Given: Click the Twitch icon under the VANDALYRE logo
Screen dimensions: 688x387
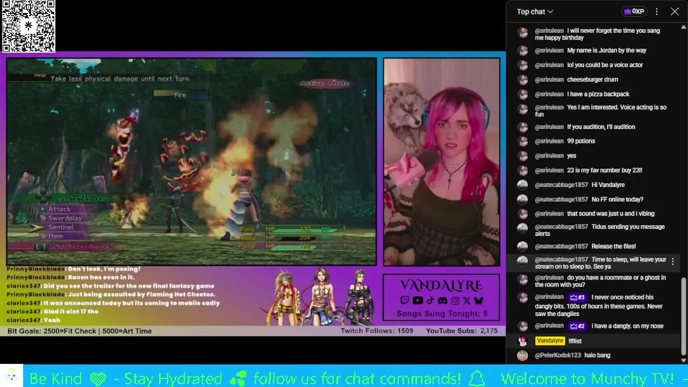Looking at the screenshot, I should click(404, 300).
